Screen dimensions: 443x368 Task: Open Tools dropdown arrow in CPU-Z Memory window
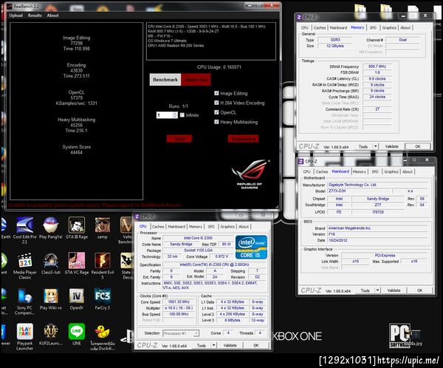(x=376, y=146)
